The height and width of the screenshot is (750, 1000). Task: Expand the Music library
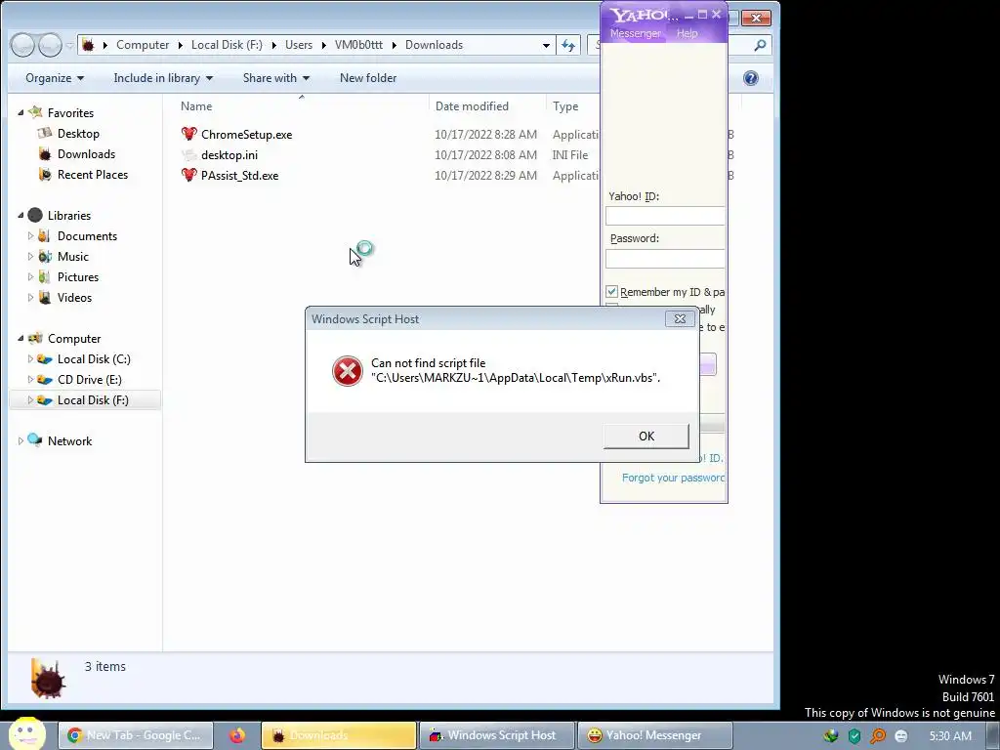point(30,257)
